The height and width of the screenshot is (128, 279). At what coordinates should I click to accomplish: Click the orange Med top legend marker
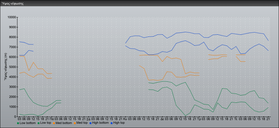(75, 123)
